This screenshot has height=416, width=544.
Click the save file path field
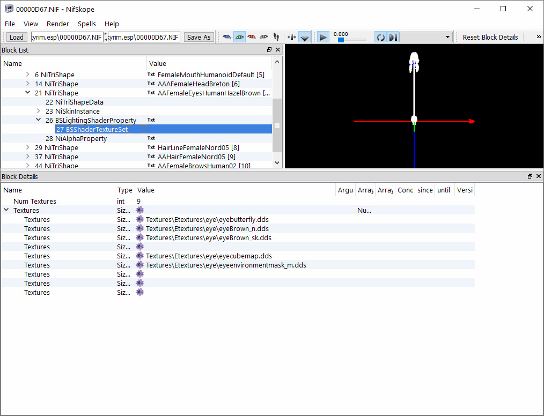pos(144,37)
